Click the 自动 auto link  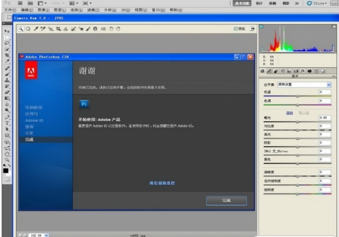(290, 113)
